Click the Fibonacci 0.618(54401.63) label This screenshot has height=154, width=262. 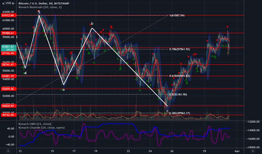(180, 76)
